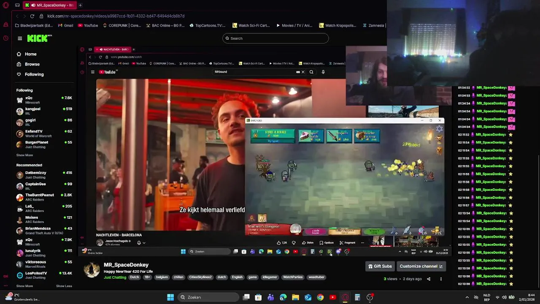Expand Show More under the Following list

tap(24, 155)
